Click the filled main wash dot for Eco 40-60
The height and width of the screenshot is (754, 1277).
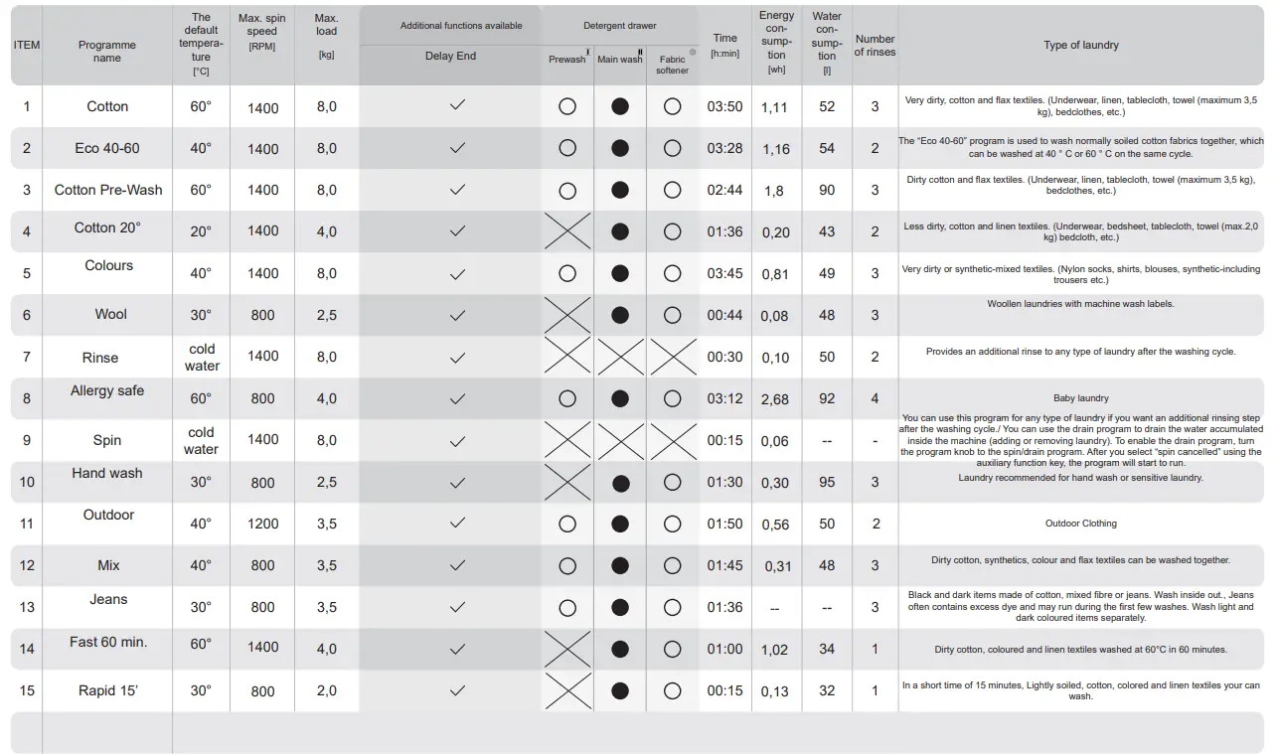tap(620, 148)
